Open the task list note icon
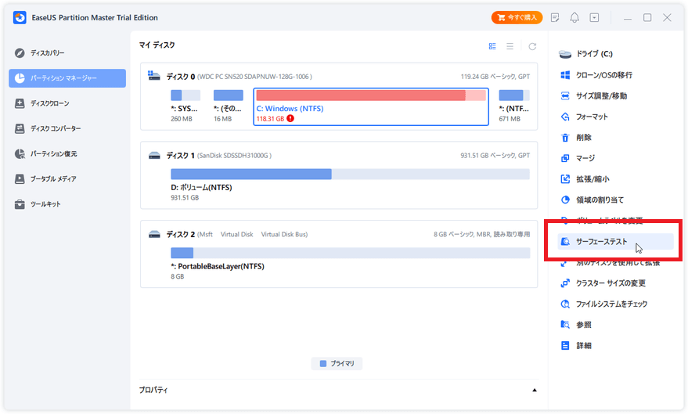688x414 pixels. click(x=555, y=17)
